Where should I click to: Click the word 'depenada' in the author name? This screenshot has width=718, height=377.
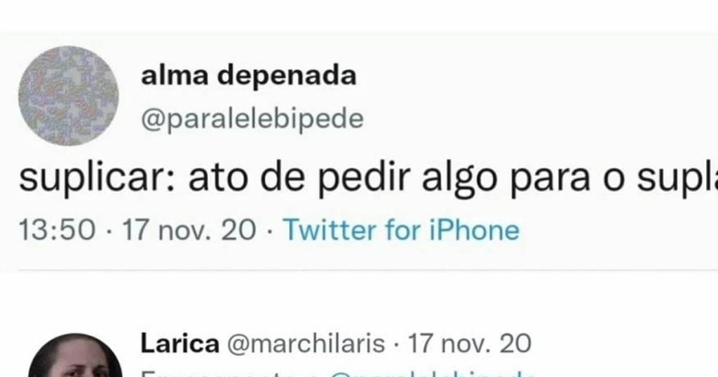tap(287, 76)
